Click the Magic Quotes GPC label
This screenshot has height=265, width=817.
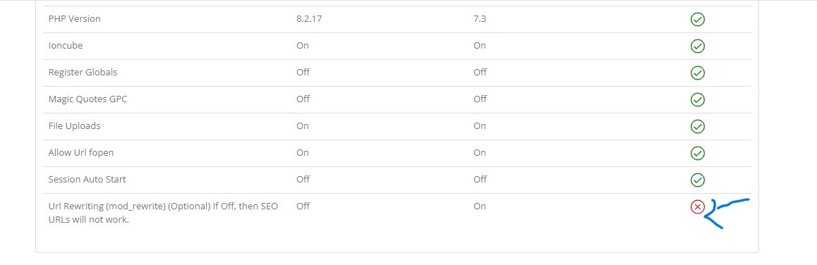pos(87,99)
